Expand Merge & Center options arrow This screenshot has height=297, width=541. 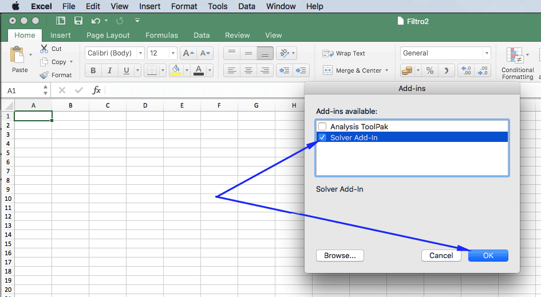[x=387, y=70]
